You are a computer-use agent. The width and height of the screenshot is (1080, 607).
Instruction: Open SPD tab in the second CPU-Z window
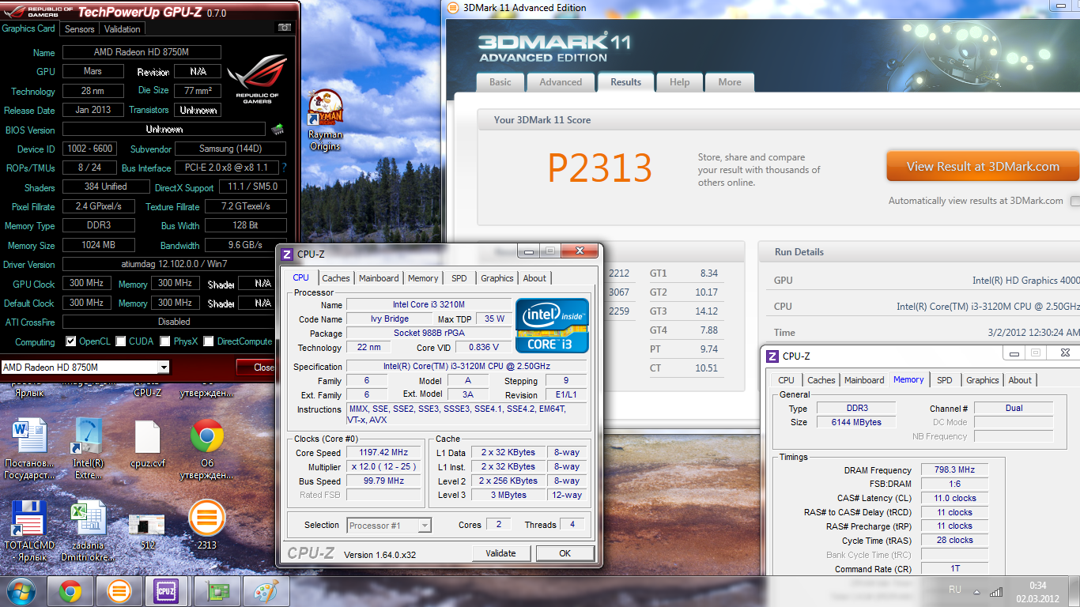(945, 380)
